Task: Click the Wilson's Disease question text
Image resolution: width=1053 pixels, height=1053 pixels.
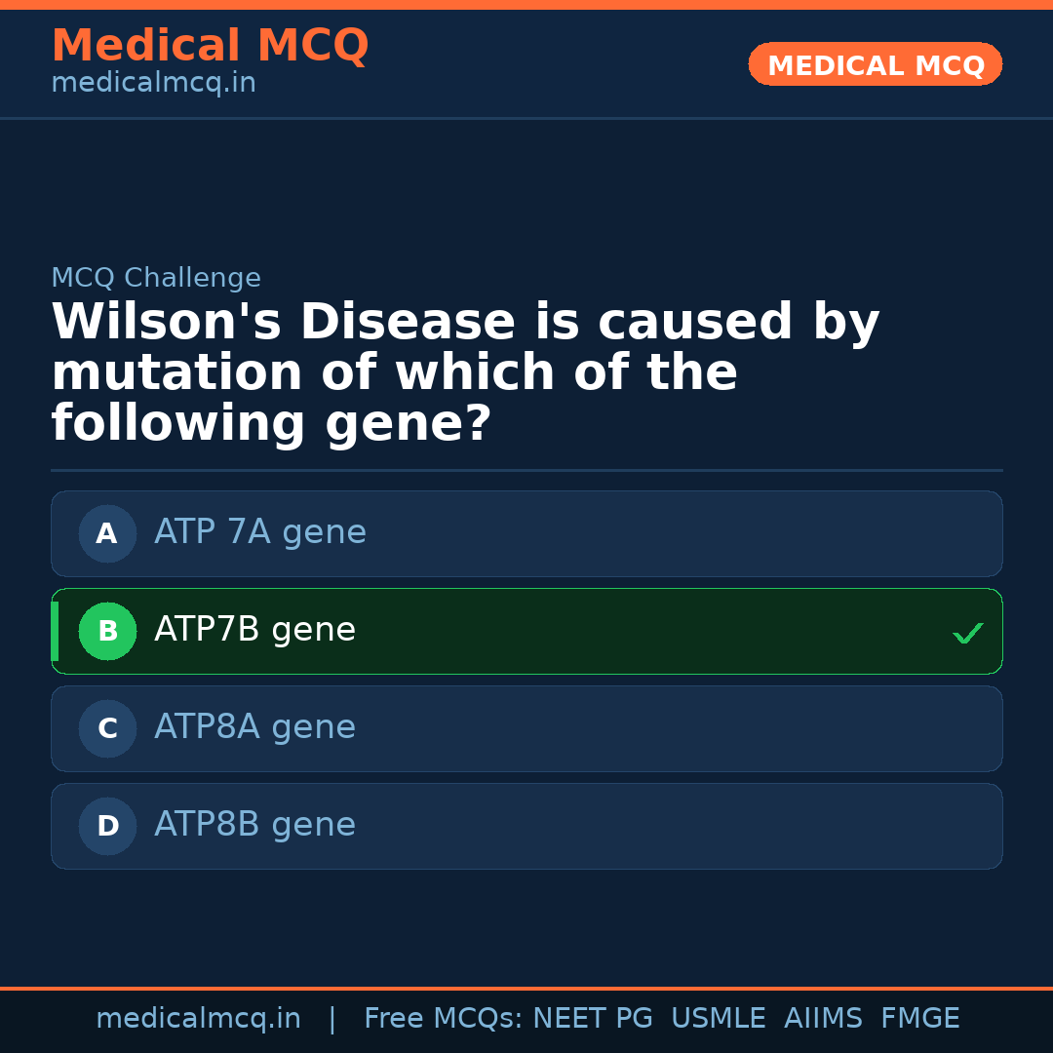Action: [x=465, y=373]
